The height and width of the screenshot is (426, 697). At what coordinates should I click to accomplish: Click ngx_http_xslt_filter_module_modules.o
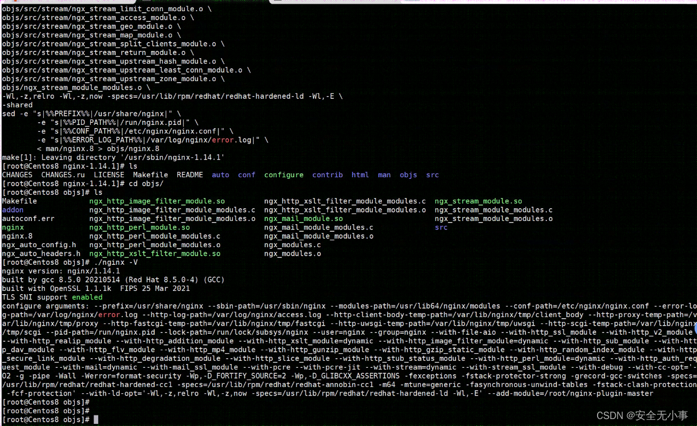click(x=345, y=210)
